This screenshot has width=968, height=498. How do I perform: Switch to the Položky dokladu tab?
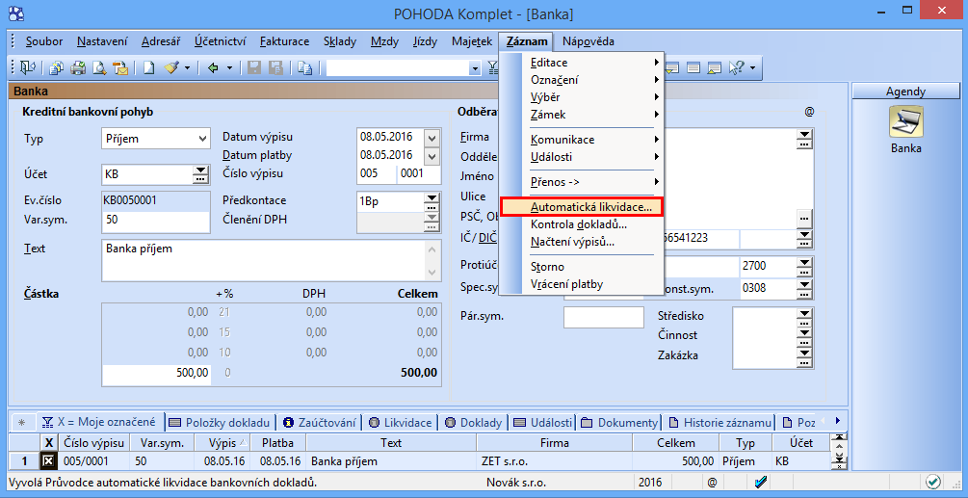pyautogui.click(x=220, y=423)
